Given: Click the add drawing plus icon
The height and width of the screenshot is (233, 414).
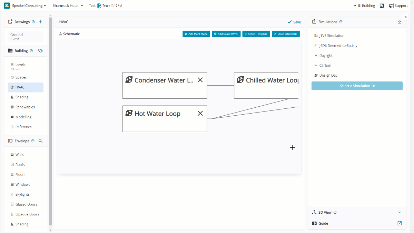Looking at the screenshot, I should 40,22.
